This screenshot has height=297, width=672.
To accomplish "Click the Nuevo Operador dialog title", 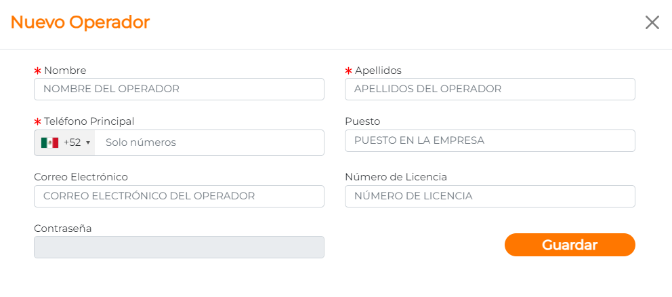I will pos(80,22).
